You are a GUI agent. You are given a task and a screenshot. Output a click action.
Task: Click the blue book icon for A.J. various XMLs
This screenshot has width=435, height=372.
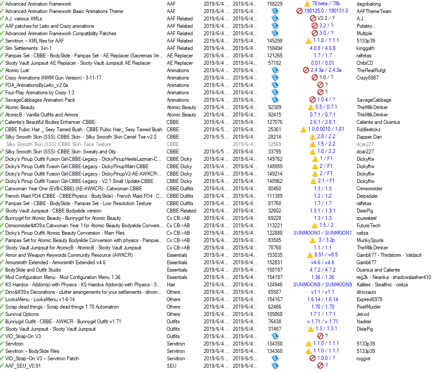click(275, 19)
